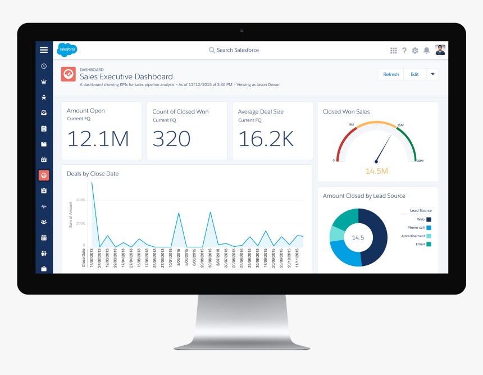The image size is (483, 375).
Task: Open notifications via bell icon
Action: tap(427, 50)
